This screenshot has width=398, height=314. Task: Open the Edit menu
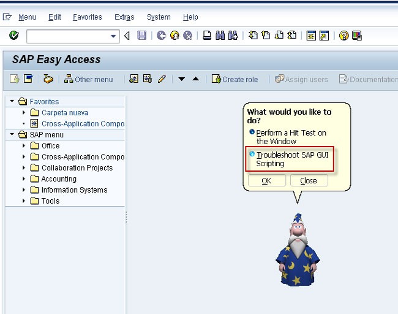pyautogui.click(x=55, y=17)
